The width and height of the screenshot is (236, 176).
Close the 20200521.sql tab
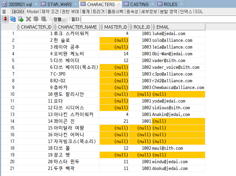click(x=36, y=4)
